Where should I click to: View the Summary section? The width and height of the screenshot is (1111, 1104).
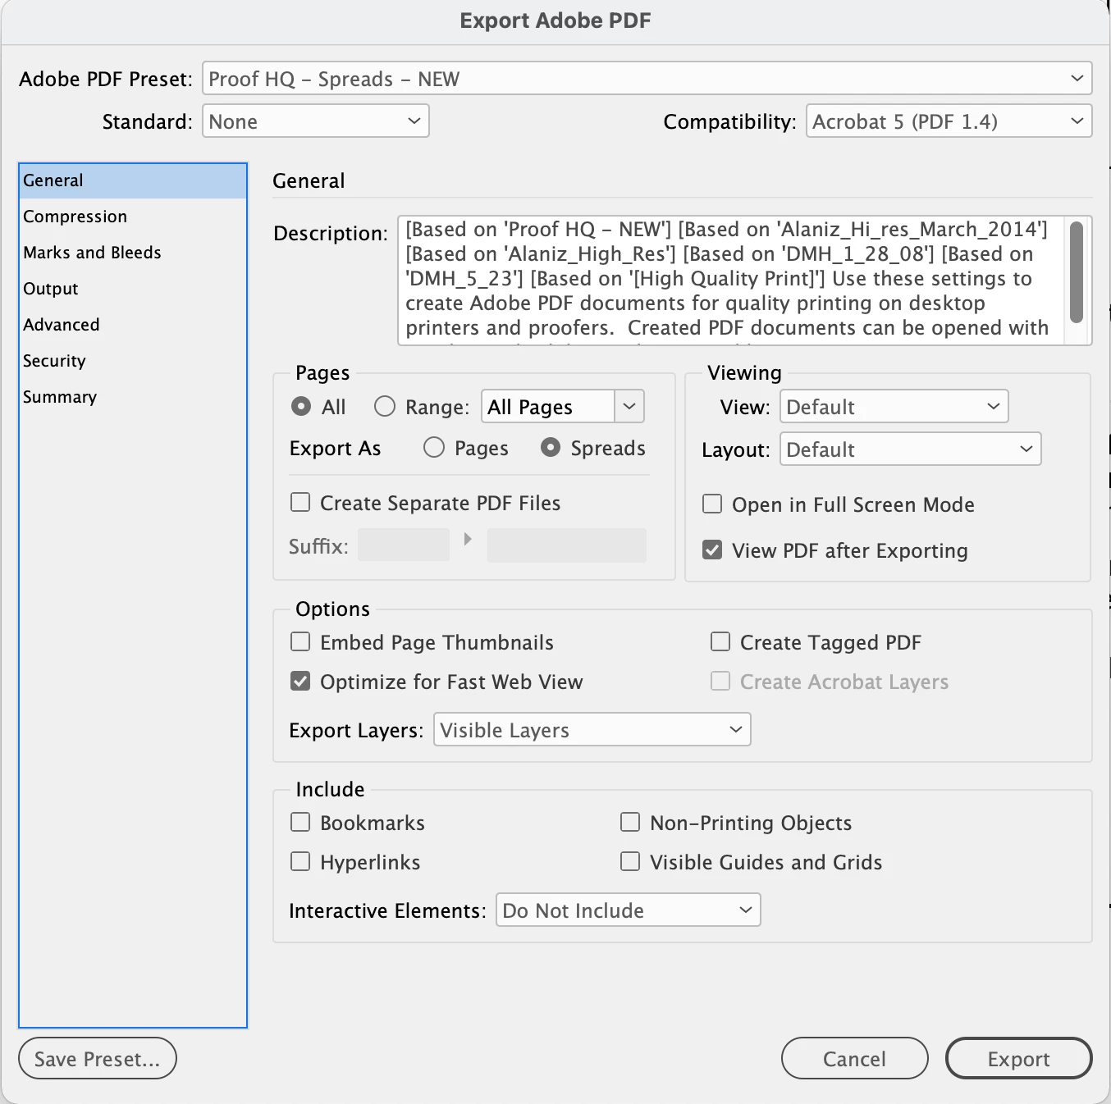(x=133, y=397)
